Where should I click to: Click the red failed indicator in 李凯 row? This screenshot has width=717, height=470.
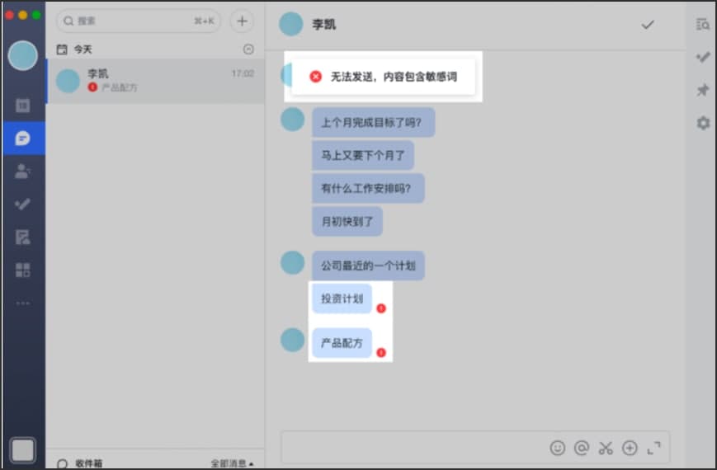pyautogui.click(x=92, y=87)
